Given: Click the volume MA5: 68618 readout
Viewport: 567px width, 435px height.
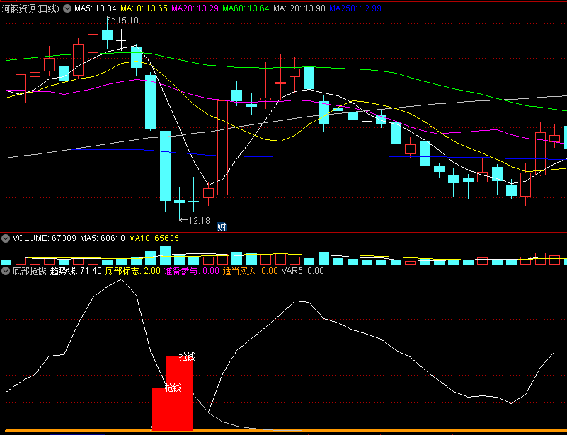Looking at the screenshot, I should coord(103,238).
